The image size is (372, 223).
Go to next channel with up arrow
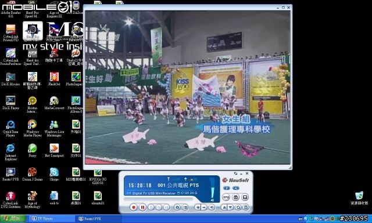click(x=224, y=207)
